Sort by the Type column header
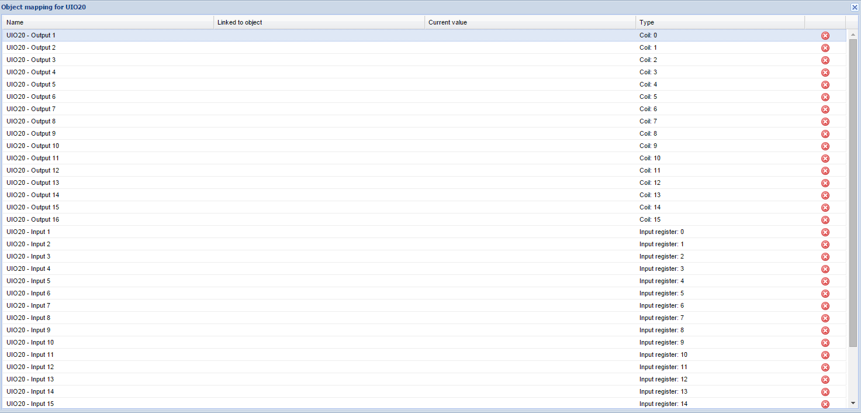This screenshot has height=413, width=861. pos(720,22)
